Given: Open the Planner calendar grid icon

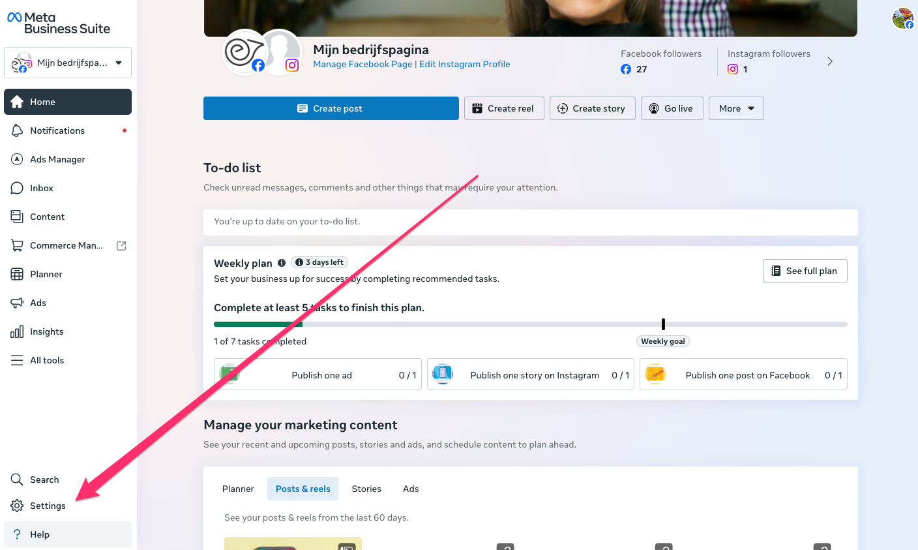Looking at the screenshot, I should 17,274.
